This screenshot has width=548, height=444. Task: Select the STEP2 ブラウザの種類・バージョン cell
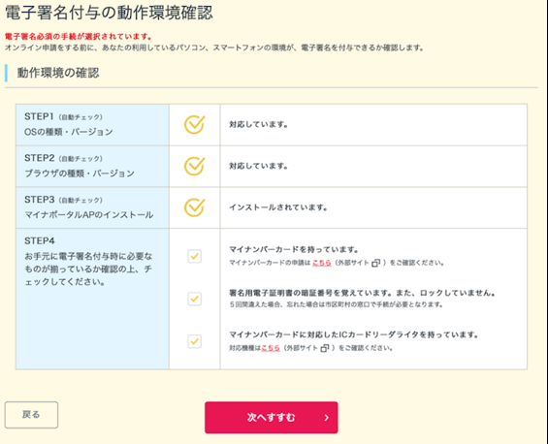(x=92, y=167)
